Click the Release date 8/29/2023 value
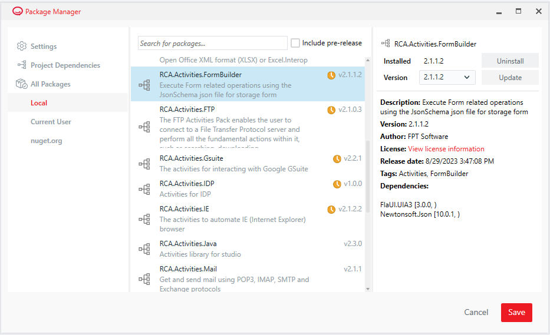 point(459,161)
